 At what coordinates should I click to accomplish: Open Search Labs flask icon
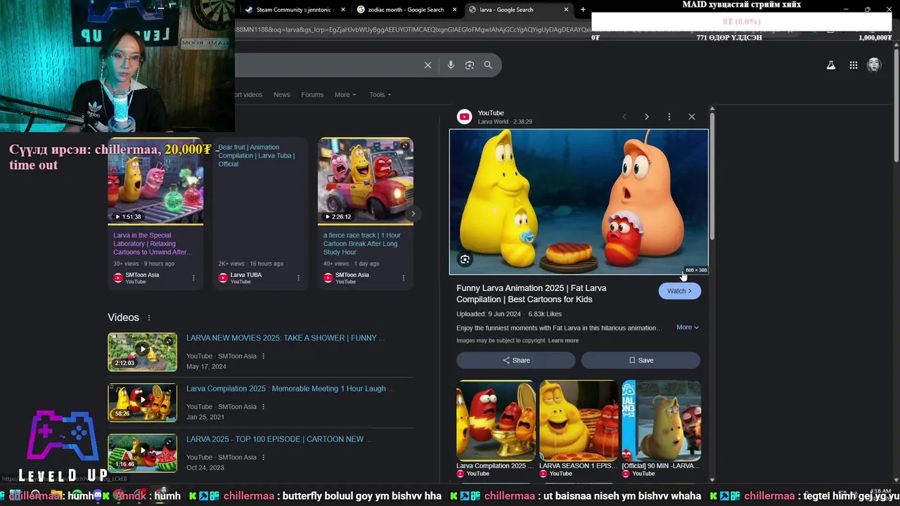coord(830,65)
